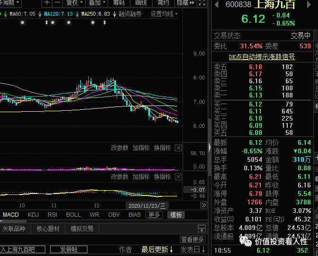Switch to 关联品种 tab
318x256 pixels.
(14, 229)
